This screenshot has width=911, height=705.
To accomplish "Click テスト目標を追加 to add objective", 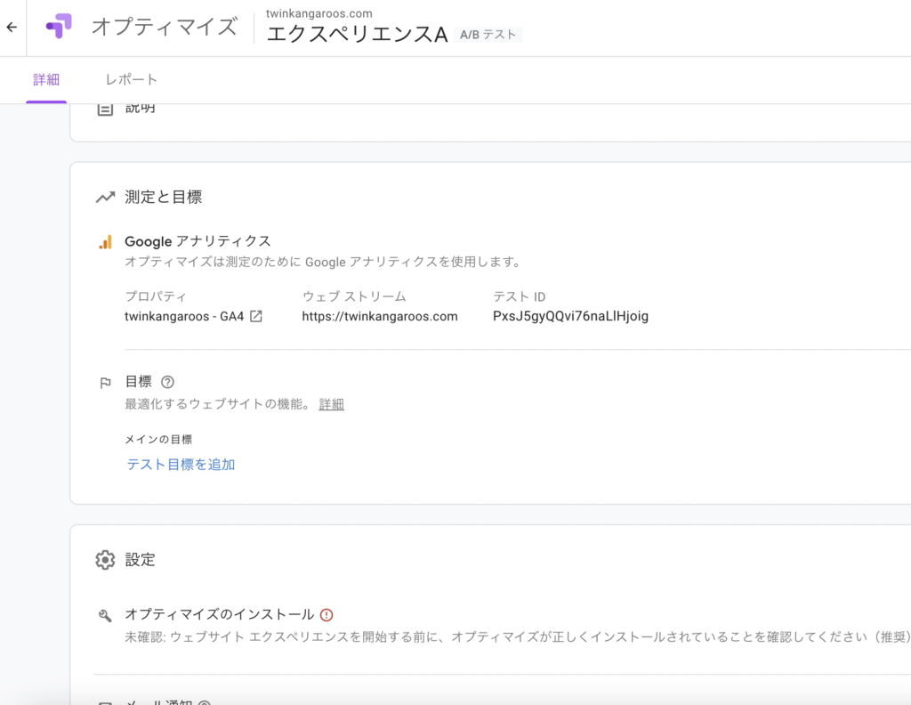I will [181, 465].
